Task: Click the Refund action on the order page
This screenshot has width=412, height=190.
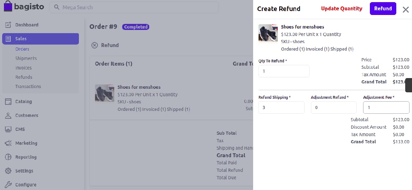Action: (x=105, y=45)
